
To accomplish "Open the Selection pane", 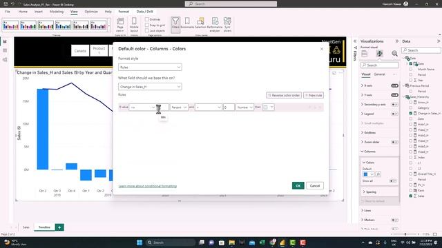I will 200,23.
